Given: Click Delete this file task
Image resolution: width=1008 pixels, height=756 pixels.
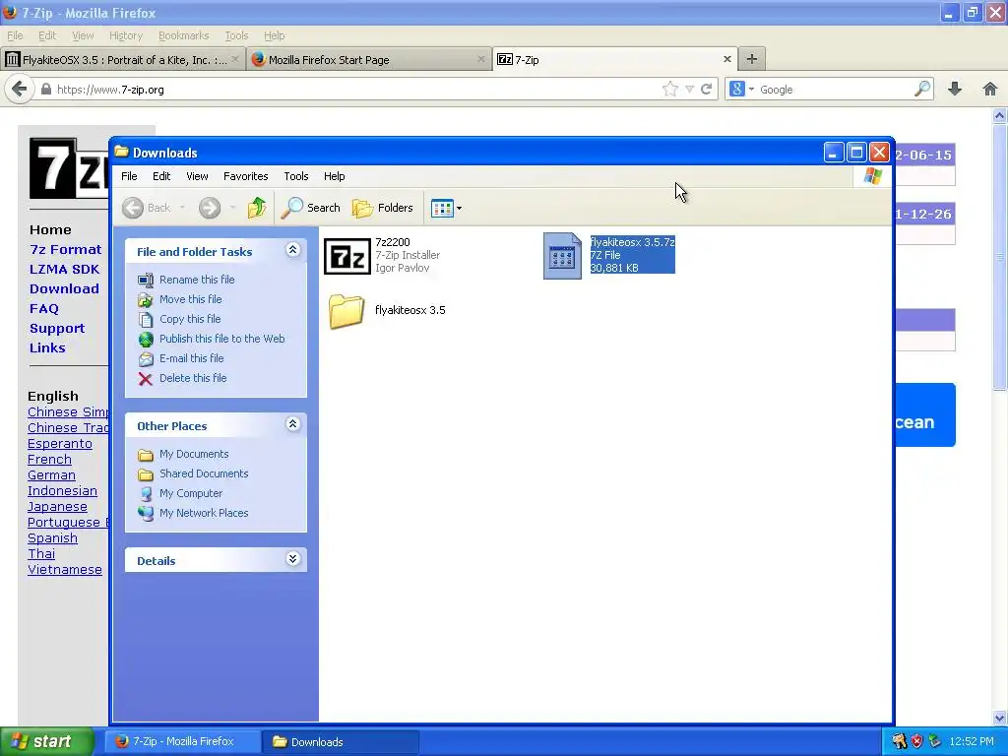Looking at the screenshot, I should [193, 378].
